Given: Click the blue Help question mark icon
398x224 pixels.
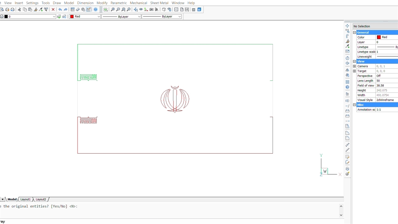Looking at the screenshot, I should pos(95,10).
